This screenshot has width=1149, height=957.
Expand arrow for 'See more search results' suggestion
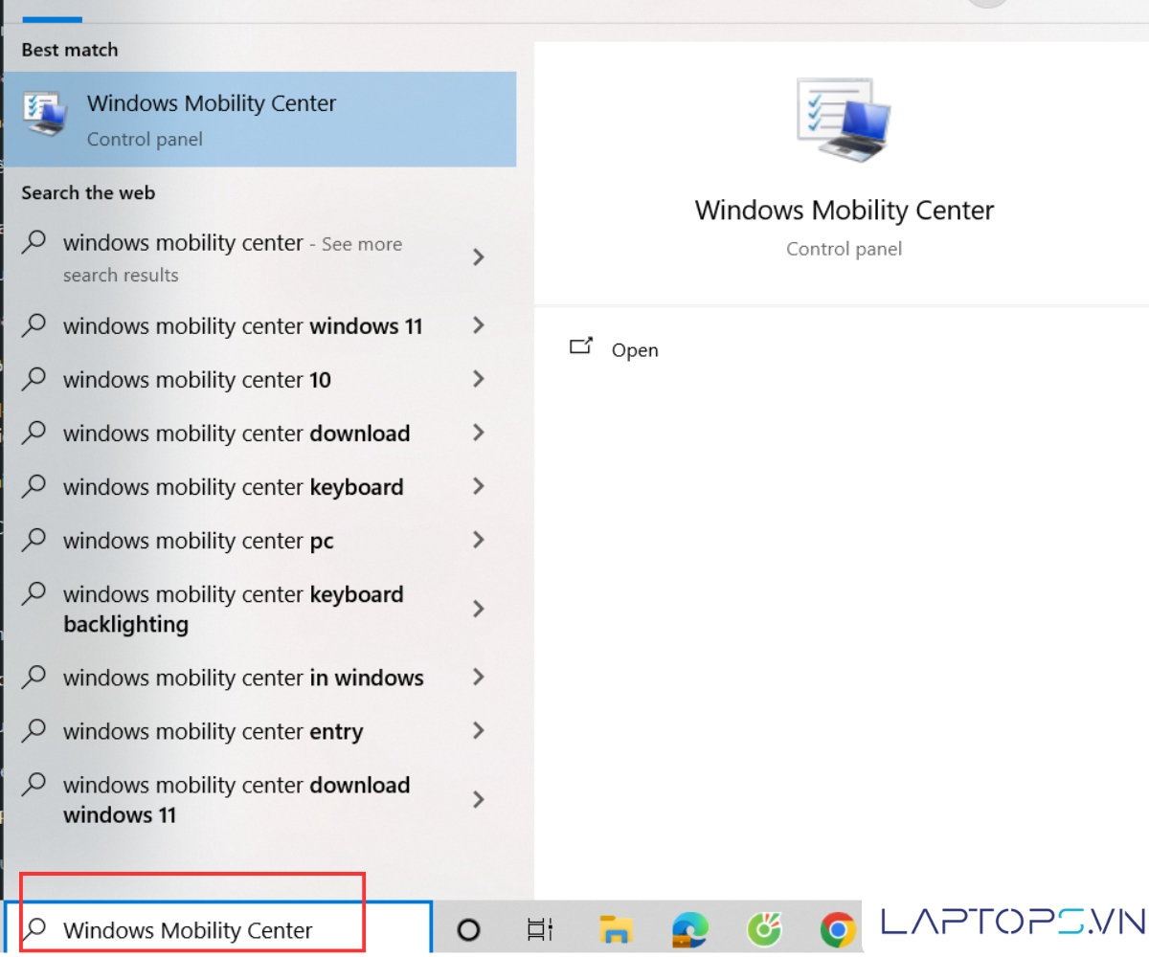479,257
